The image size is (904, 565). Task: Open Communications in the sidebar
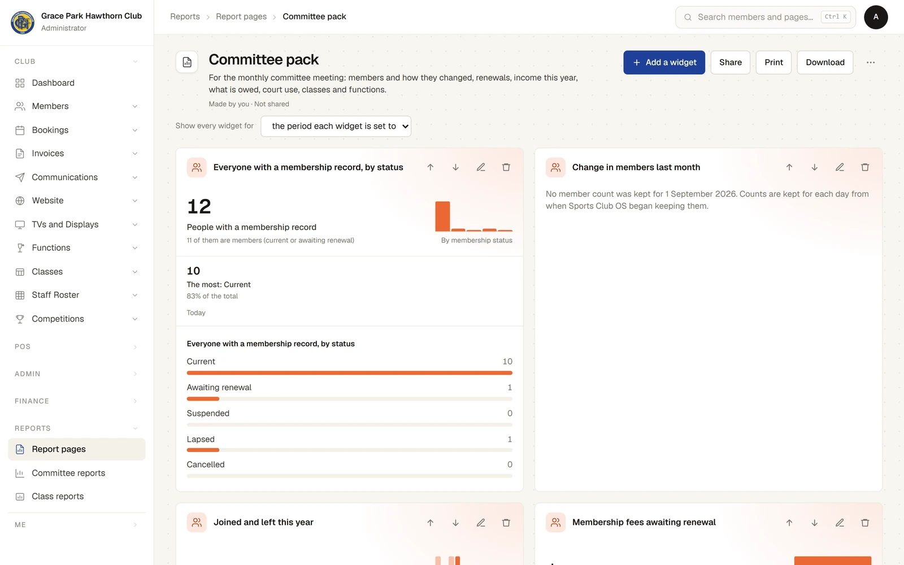point(77,177)
